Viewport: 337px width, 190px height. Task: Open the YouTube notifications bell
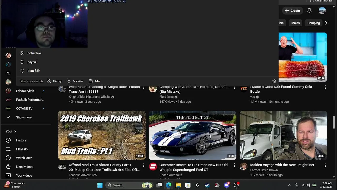[x=309, y=11]
